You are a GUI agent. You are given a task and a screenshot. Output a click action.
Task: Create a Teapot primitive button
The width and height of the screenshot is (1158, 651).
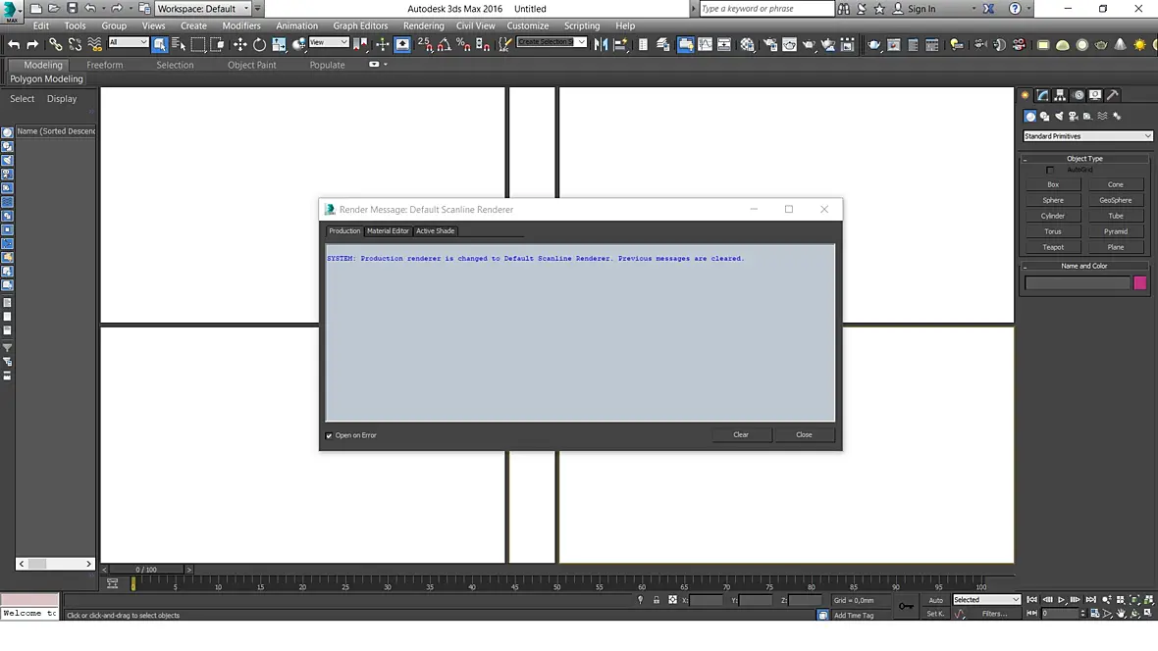click(x=1053, y=247)
